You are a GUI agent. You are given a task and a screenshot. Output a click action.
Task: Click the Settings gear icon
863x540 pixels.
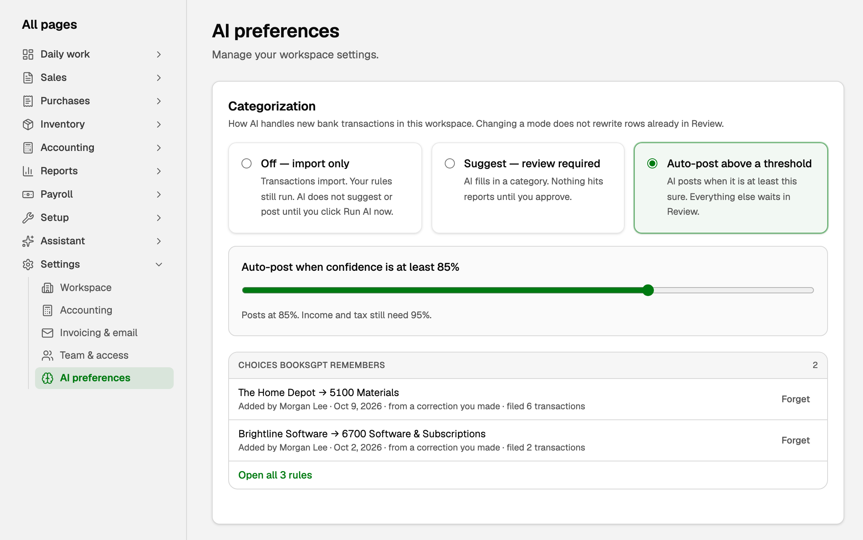tap(28, 265)
